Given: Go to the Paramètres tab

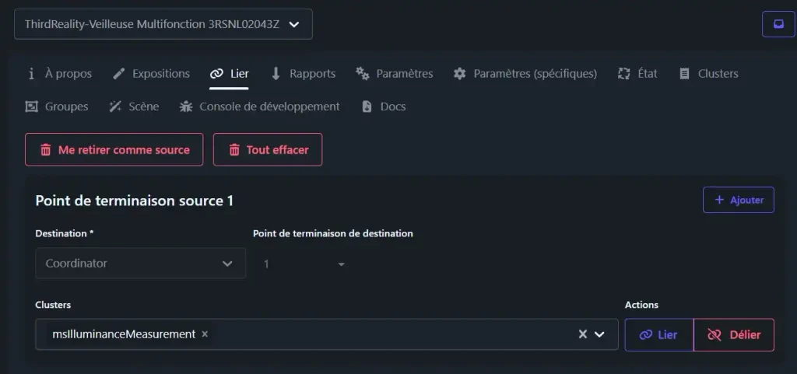Looking at the screenshot, I should pos(395,74).
